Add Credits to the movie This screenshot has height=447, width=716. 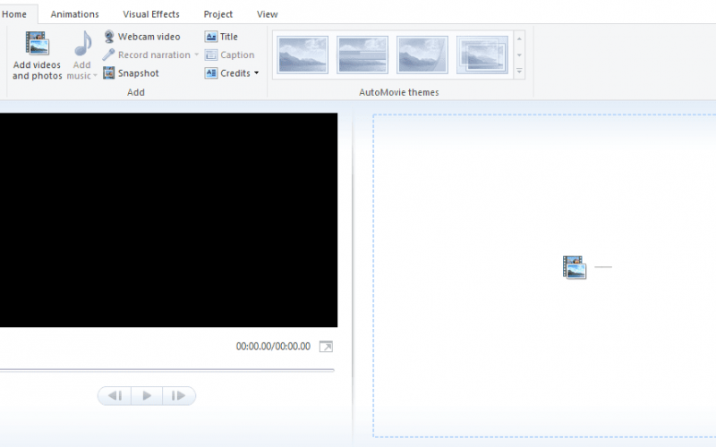(227, 73)
